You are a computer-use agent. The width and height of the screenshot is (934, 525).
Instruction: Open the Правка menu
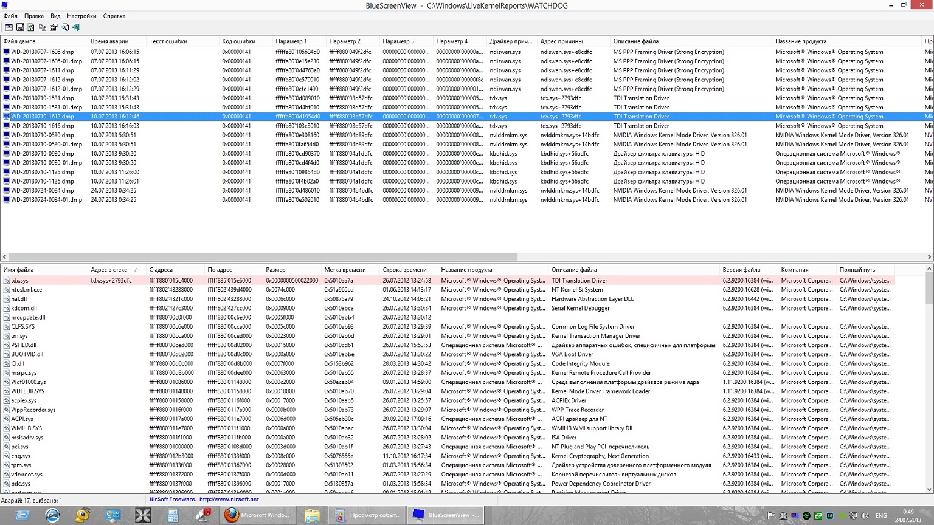tap(34, 16)
